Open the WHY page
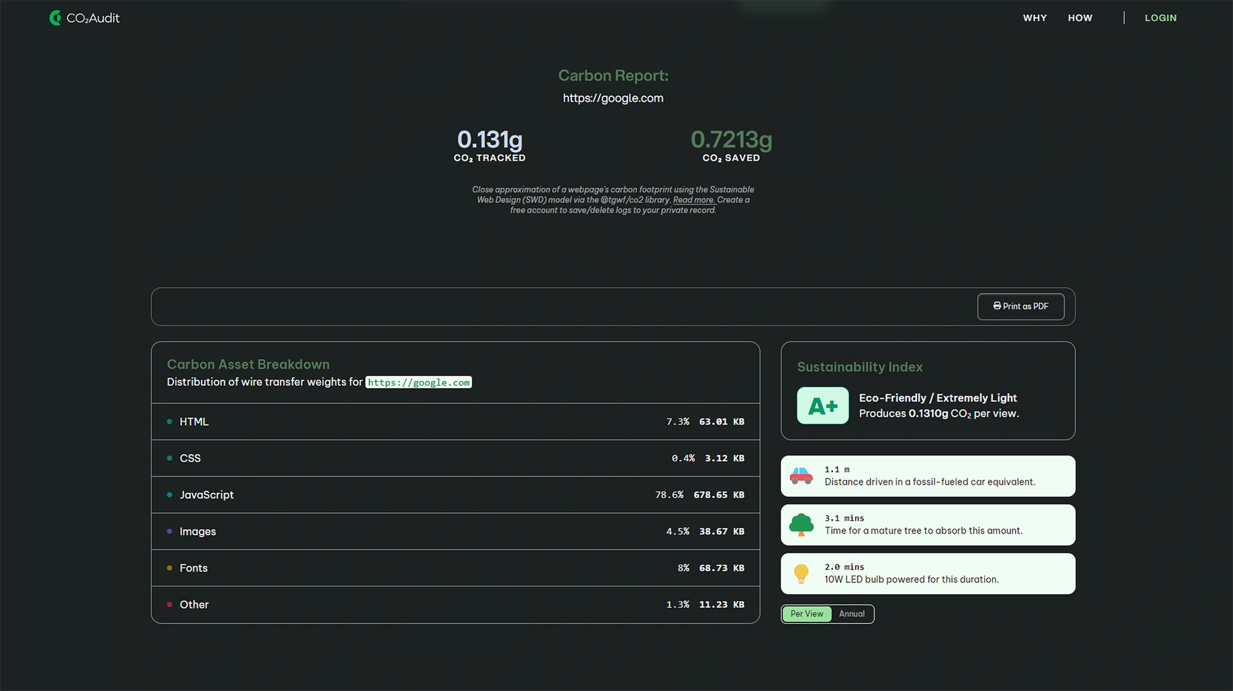Screen dimensions: 1233x691 (1035, 18)
